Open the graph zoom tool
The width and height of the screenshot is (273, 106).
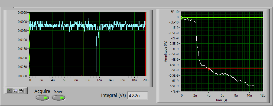click(16, 91)
